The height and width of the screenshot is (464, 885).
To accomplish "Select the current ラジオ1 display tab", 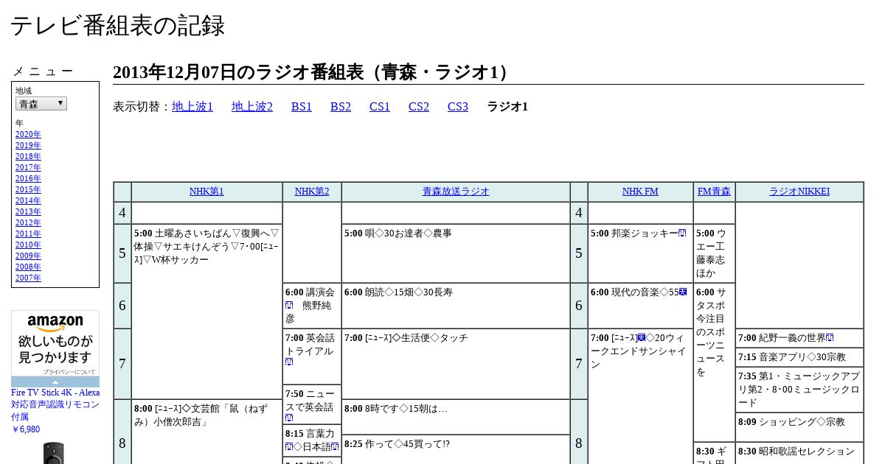I will click(507, 107).
